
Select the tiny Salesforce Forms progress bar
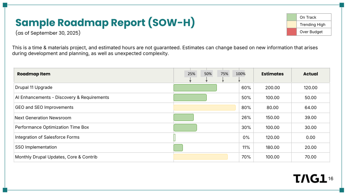click(x=174, y=137)
